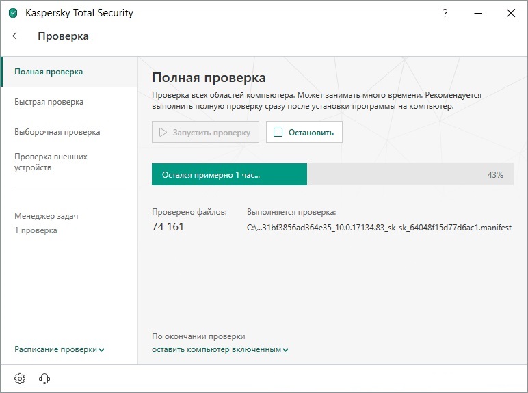This screenshot has height=393, width=528.
Task: Open Менеджер задач link
Action: point(46,216)
